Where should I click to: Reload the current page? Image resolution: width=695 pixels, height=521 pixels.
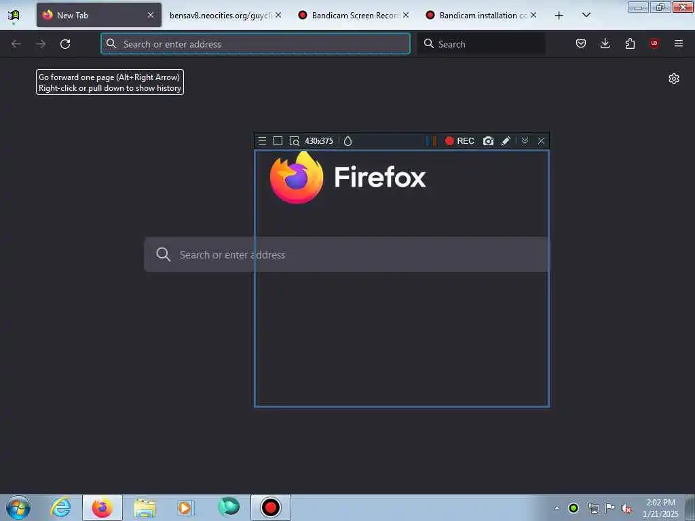(65, 44)
